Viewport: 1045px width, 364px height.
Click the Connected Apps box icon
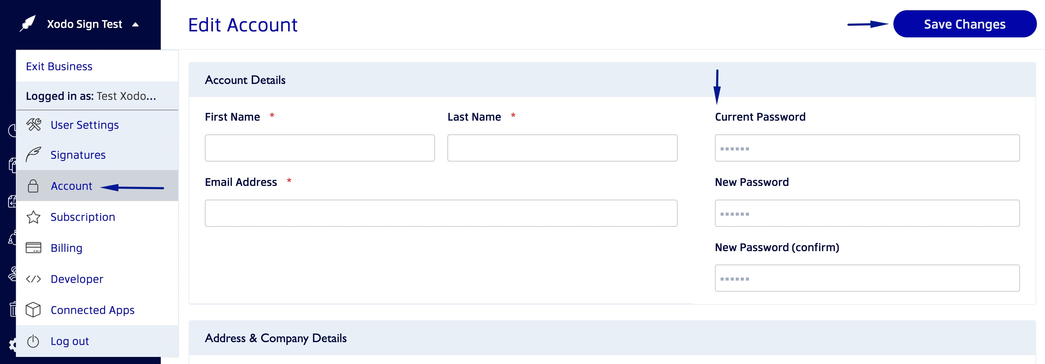coord(33,310)
